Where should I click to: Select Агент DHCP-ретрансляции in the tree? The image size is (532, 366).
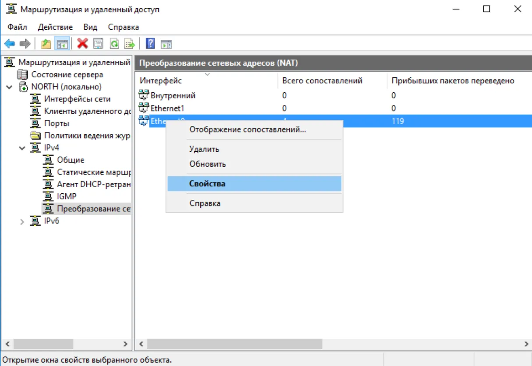(x=94, y=185)
